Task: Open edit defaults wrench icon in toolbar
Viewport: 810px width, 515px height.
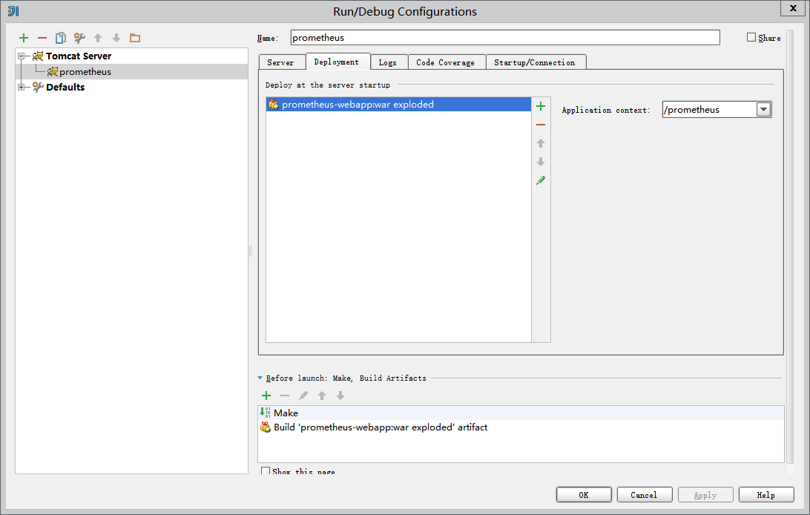Action: (79, 38)
